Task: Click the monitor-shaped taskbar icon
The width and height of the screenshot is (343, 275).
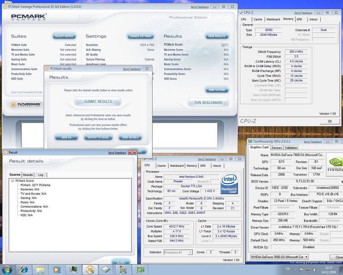Action: pos(73,269)
